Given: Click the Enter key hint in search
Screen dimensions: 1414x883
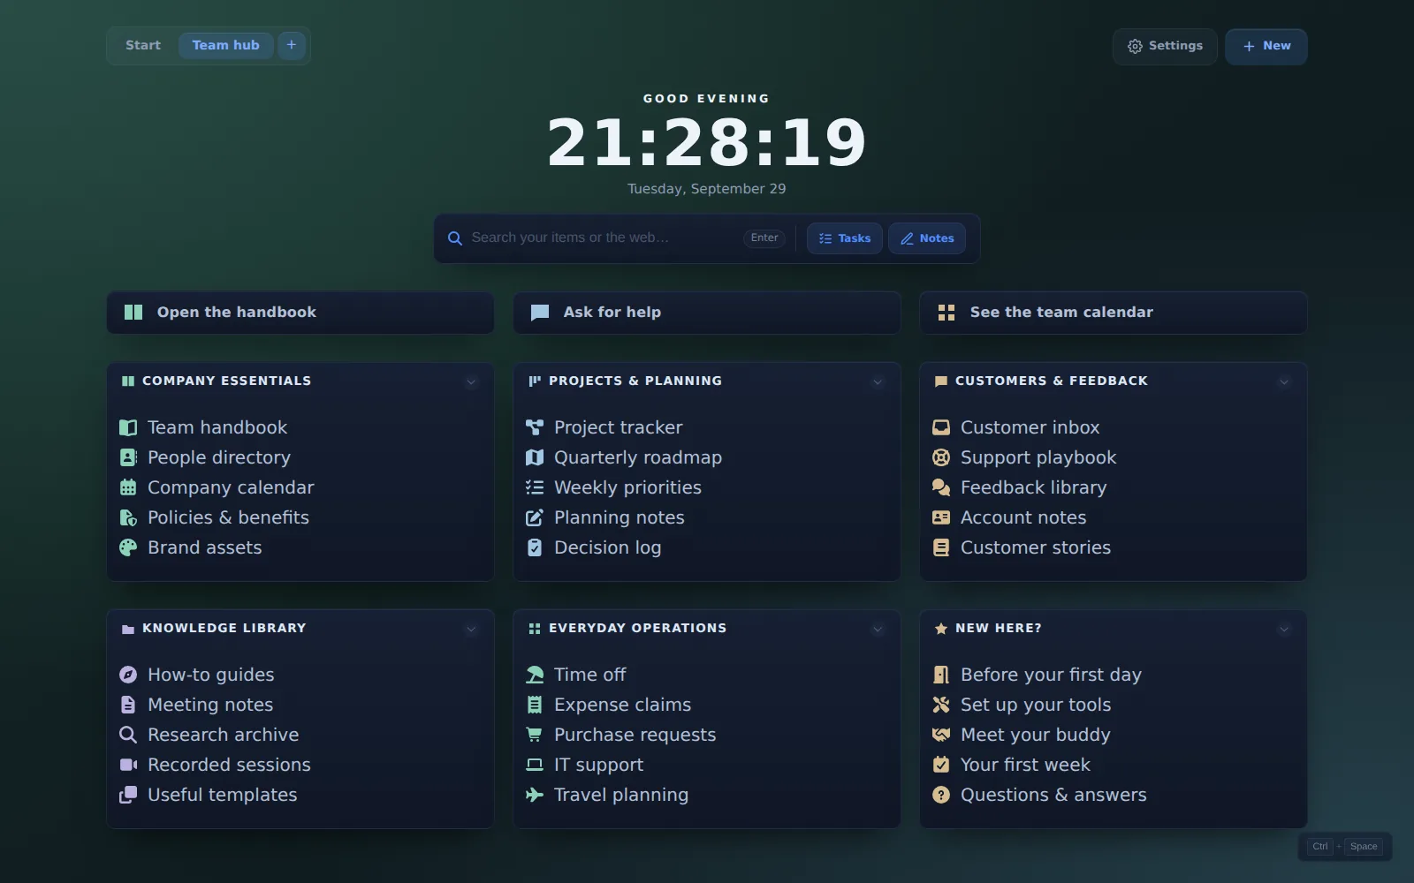Looking at the screenshot, I should tap(764, 238).
